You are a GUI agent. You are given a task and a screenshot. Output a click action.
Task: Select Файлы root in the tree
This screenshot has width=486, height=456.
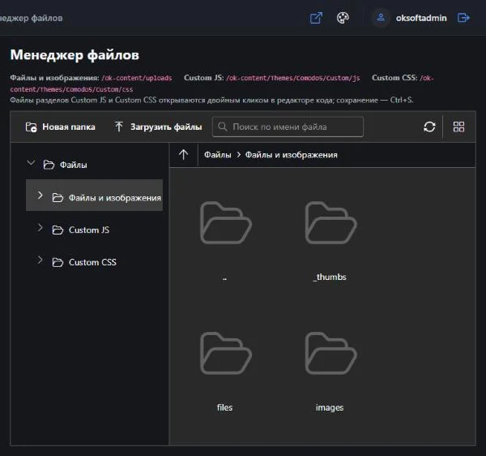point(74,165)
